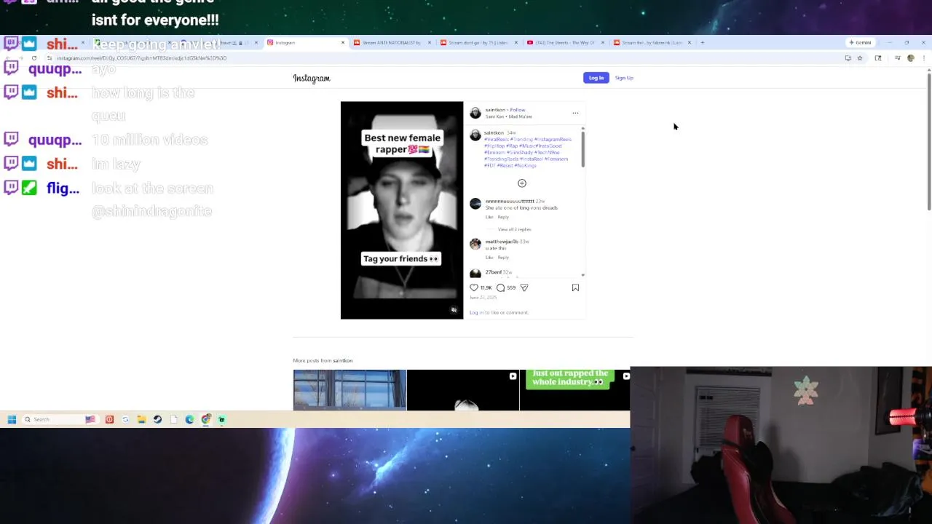The width and height of the screenshot is (932, 524).
Task: Open Microsoft Edge from the taskbar
Action: (x=189, y=419)
